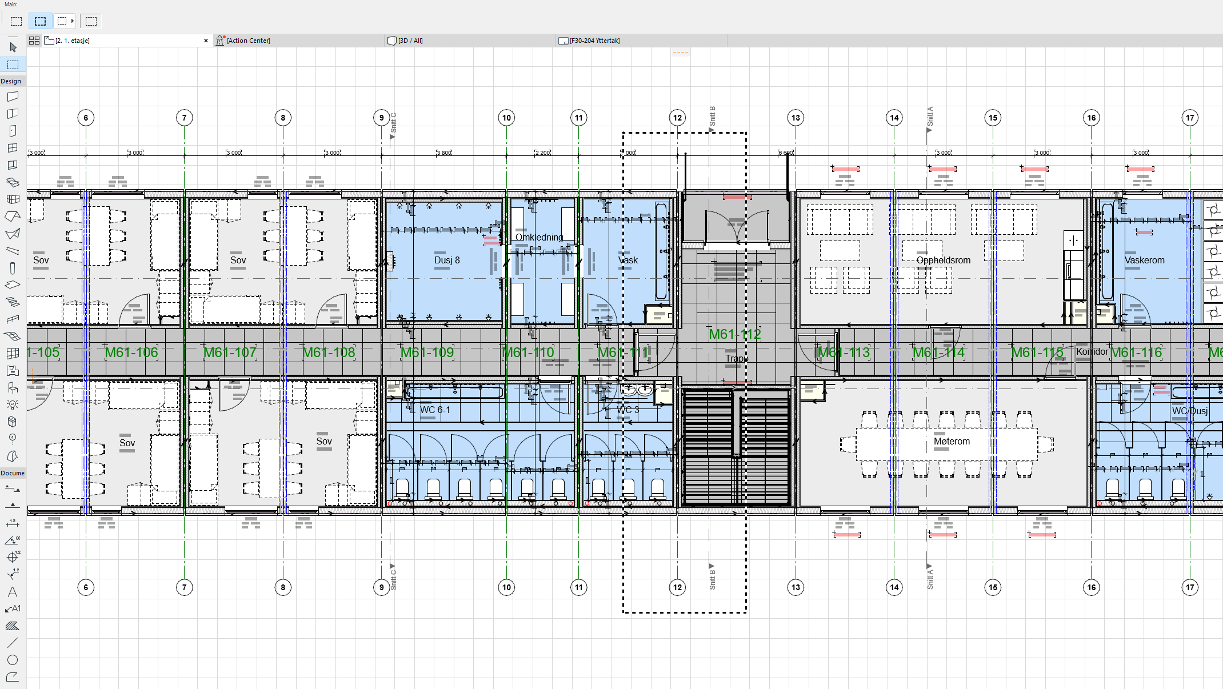
Task: Enable thick-frame marquee selection method
Action: 40,21
